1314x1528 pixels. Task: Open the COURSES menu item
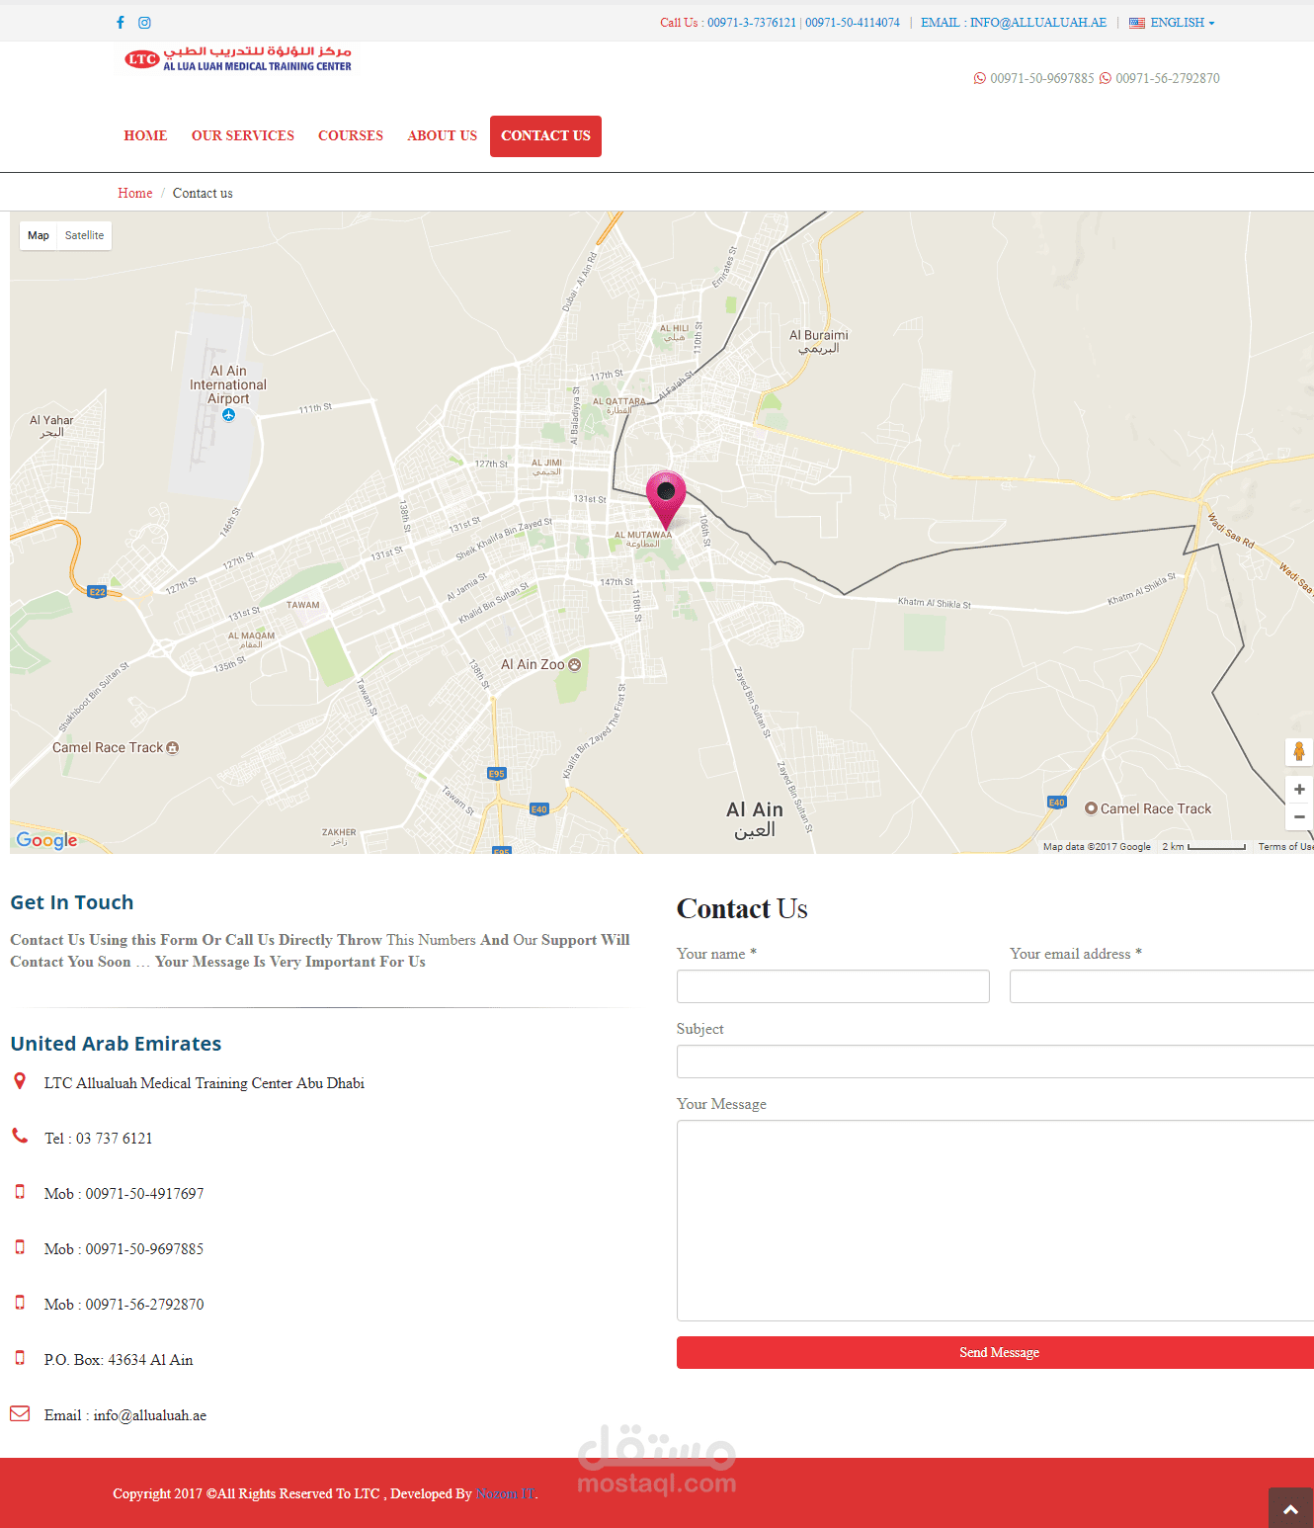coord(351,135)
